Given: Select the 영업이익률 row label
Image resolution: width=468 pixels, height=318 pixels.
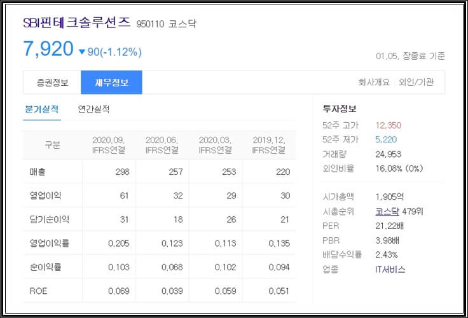Looking at the screenshot, I should click(x=49, y=243).
